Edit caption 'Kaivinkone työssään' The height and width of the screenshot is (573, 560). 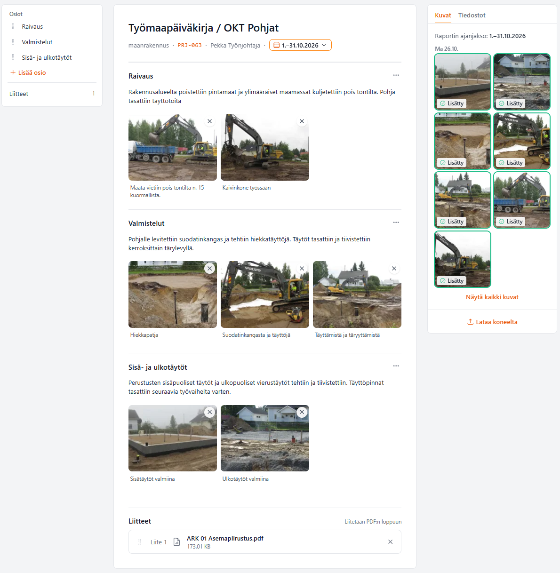click(247, 188)
